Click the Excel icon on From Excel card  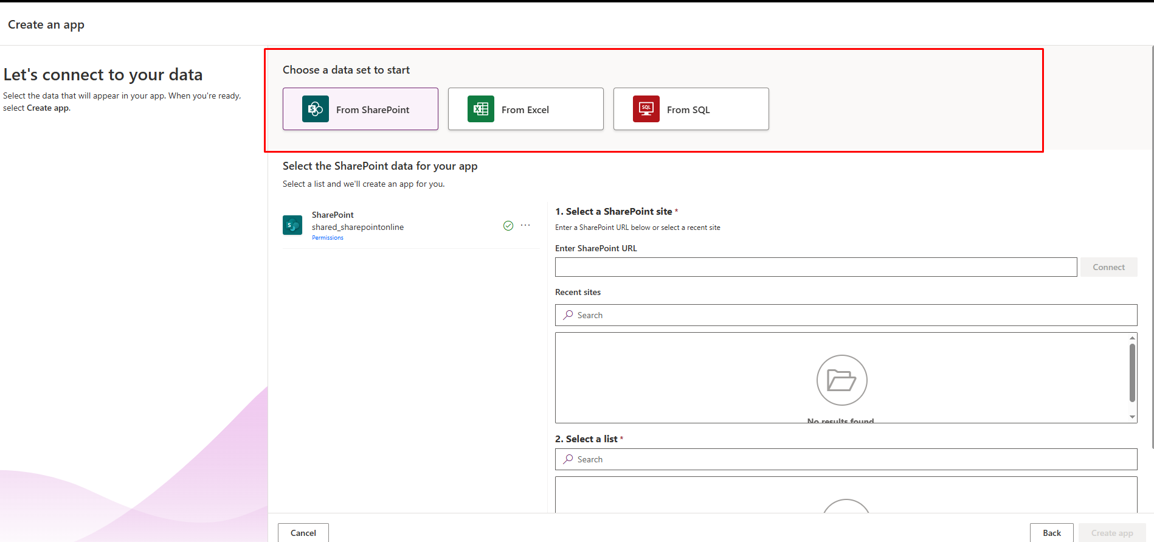pos(481,109)
